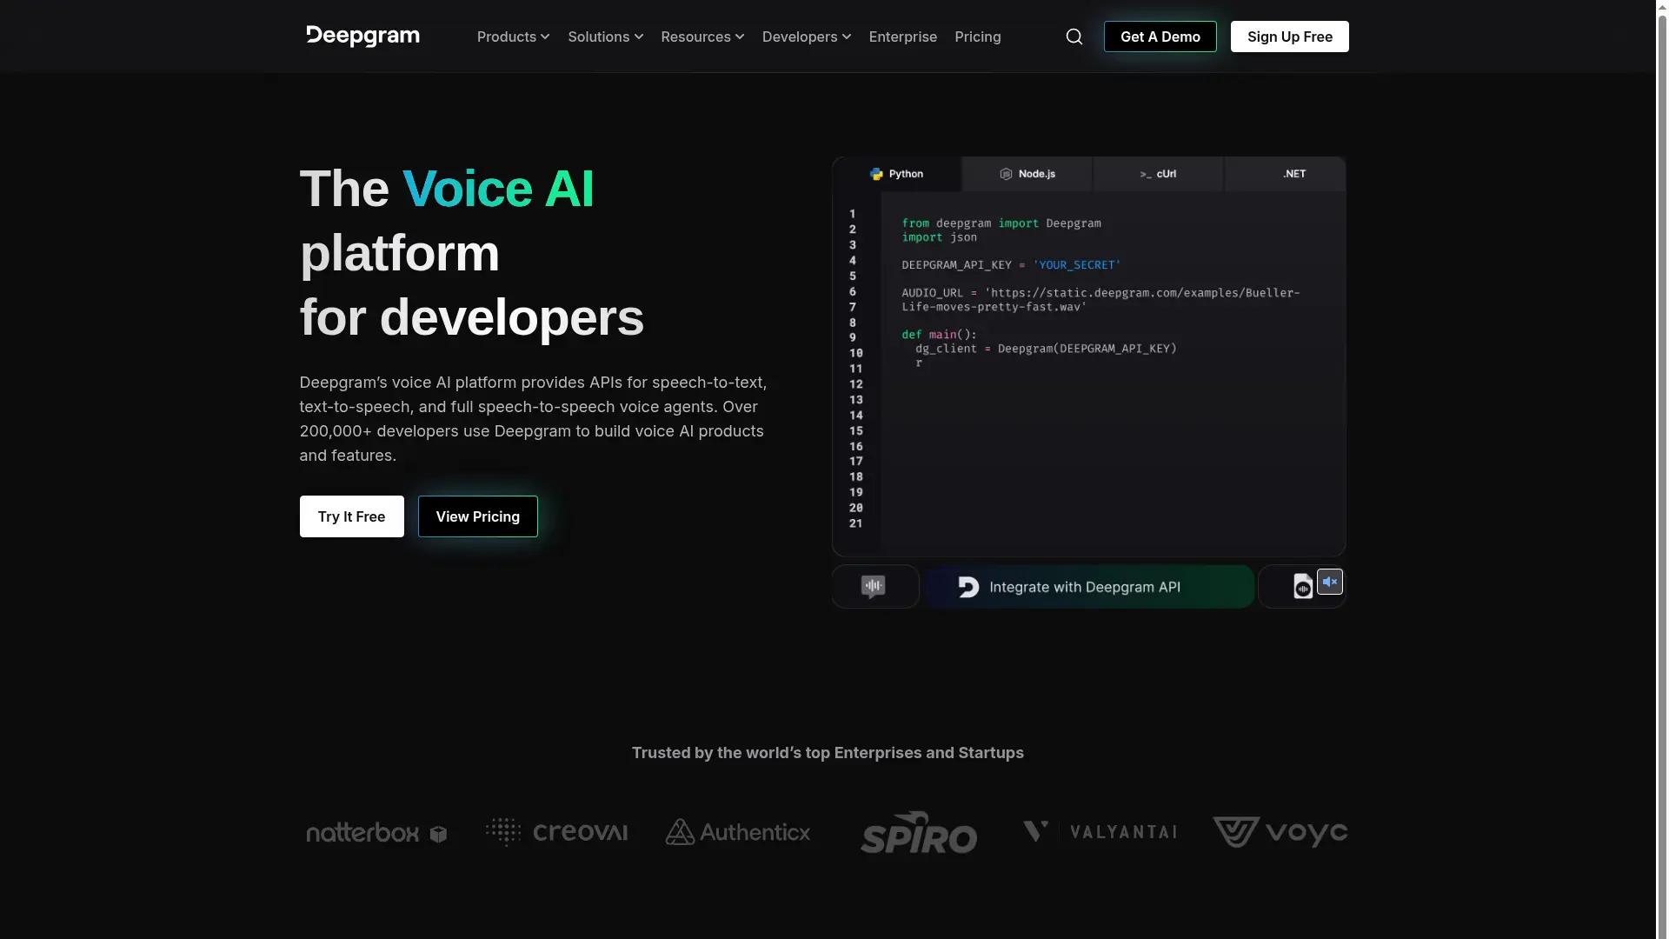This screenshot has height=939, width=1669.
Task: Click the audio file icon near the mute button
Action: (x=1301, y=587)
